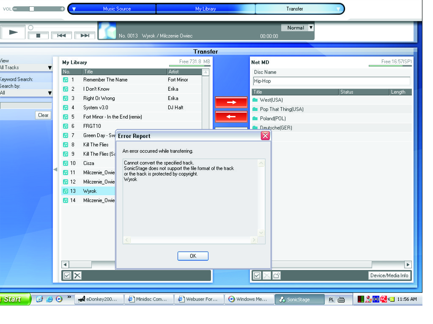Click volume minus icon
This screenshot has width=433, height=324.
click(15, 9)
